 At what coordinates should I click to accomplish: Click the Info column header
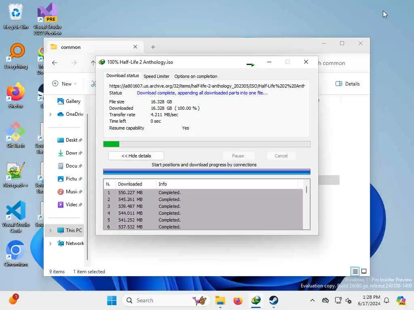227,184
